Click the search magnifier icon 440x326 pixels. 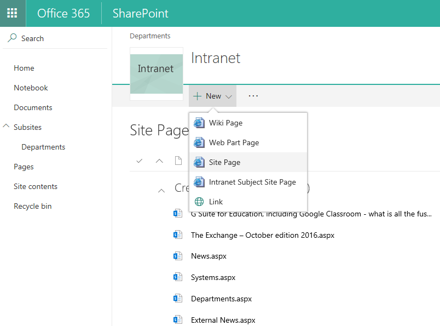12,38
